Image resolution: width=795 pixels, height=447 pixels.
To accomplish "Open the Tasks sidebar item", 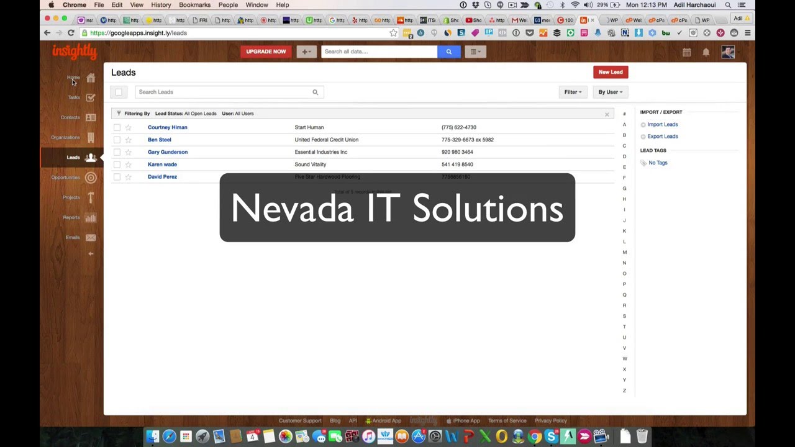I will click(x=81, y=97).
